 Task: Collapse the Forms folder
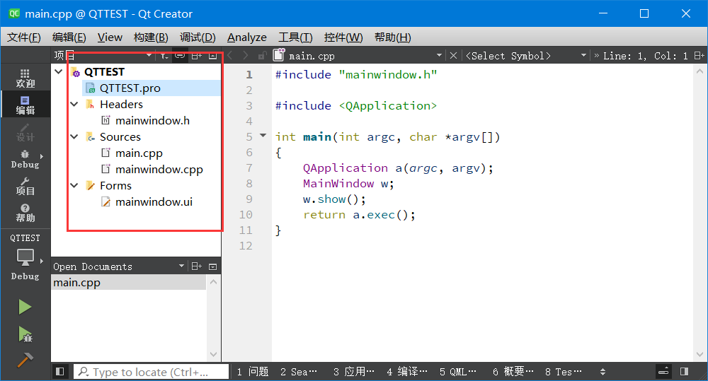74,185
